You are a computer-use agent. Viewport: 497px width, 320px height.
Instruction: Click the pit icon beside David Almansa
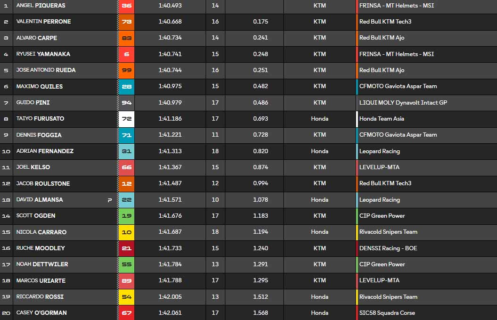[110, 200]
